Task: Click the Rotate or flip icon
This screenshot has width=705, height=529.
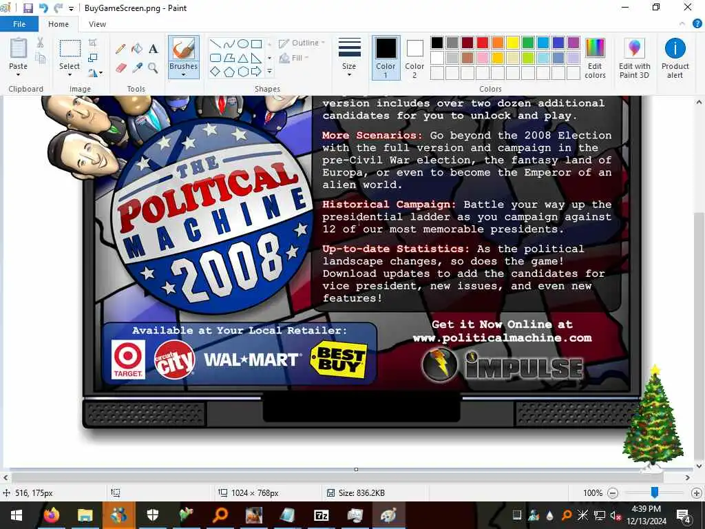Action: (x=94, y=72)
